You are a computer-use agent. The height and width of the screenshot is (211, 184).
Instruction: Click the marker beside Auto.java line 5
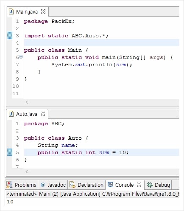point(10,152)
